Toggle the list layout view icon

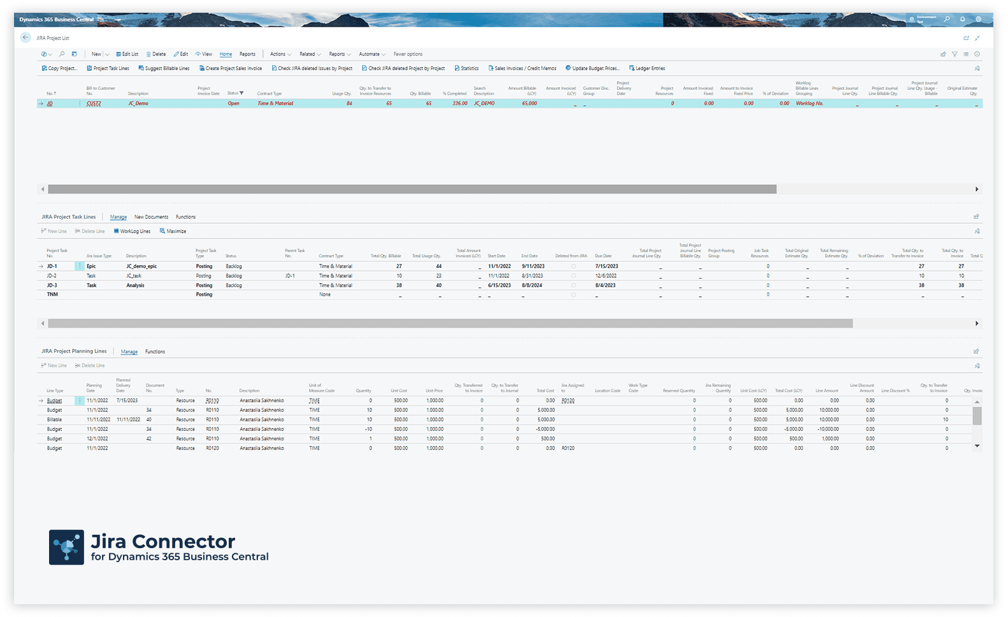966,54
